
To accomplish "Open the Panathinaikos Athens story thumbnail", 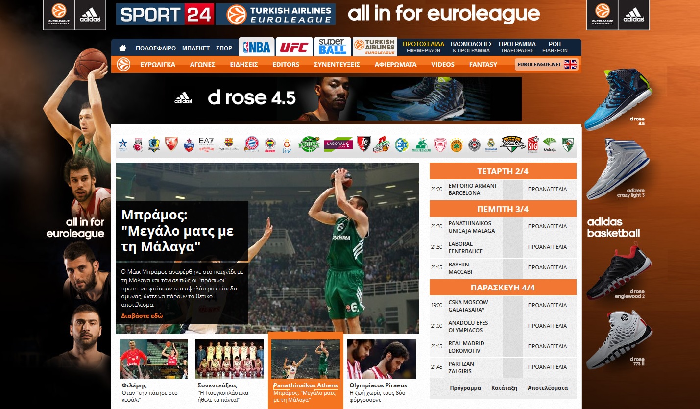I will tap(306, 359).
